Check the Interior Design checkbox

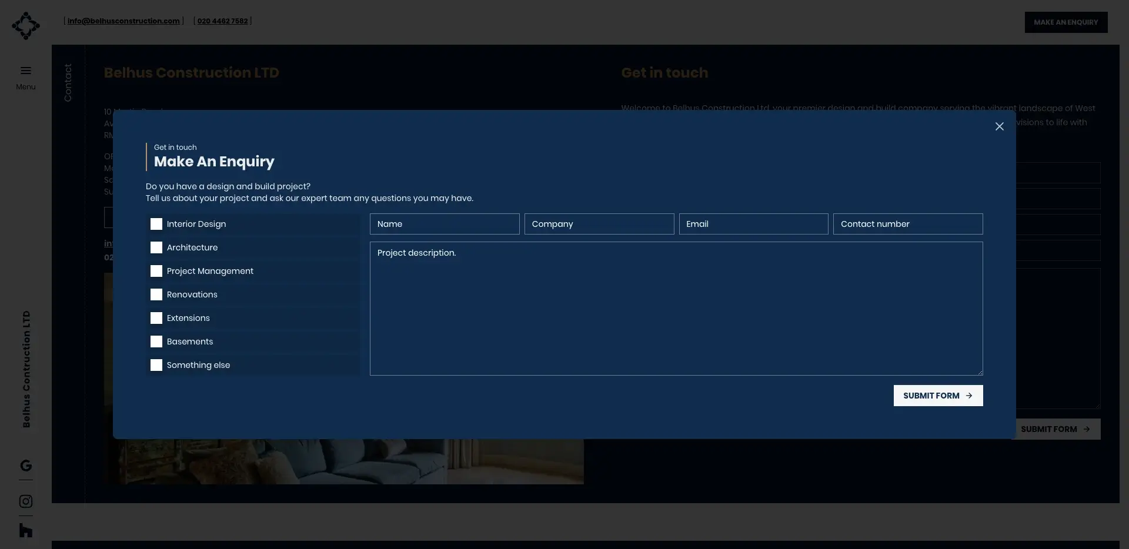pos(156,224)
